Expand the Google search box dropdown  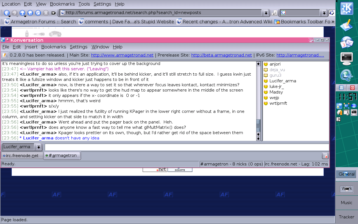(x=324, y=13)
